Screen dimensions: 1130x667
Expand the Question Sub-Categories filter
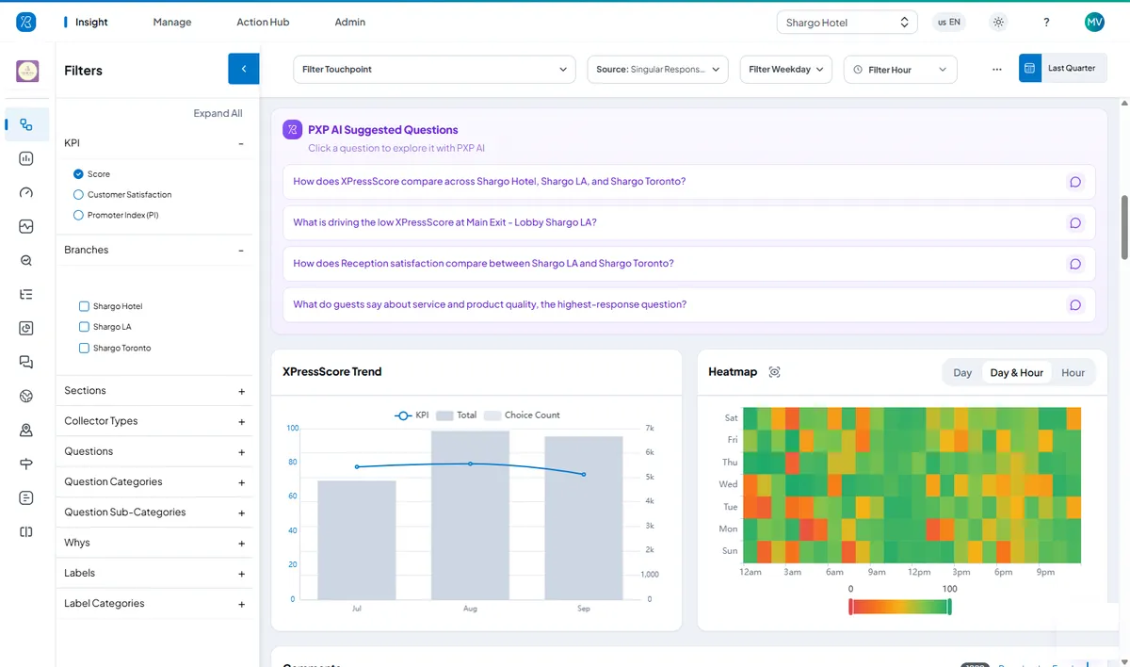(242, 513)
